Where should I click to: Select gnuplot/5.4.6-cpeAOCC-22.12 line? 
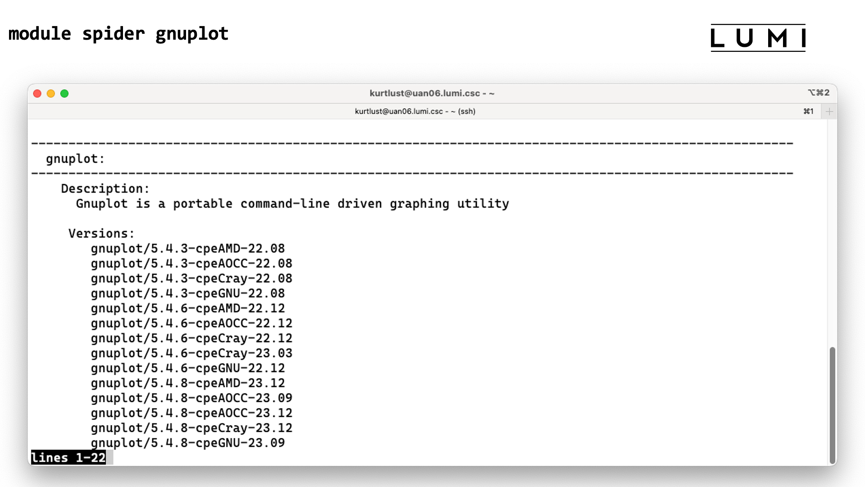tap(191, 323)
